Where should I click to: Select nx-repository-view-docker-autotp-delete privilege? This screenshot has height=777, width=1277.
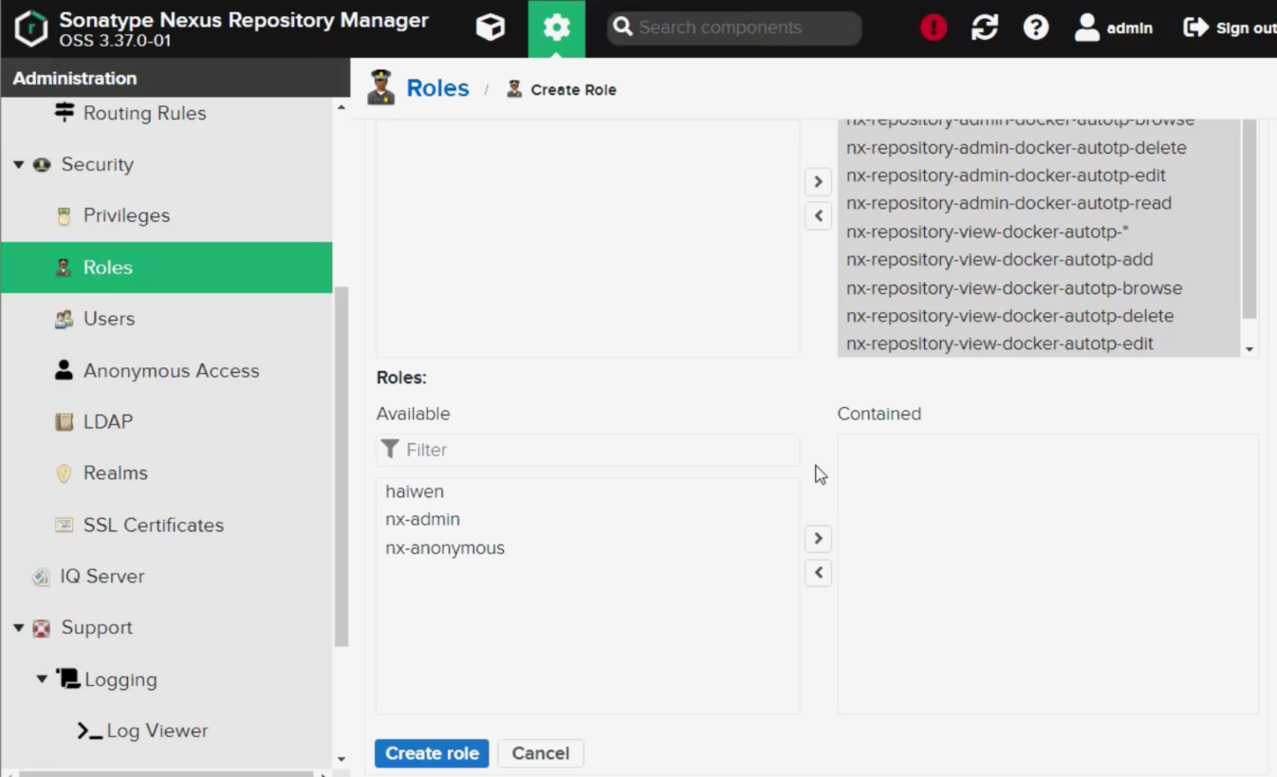1009,316
